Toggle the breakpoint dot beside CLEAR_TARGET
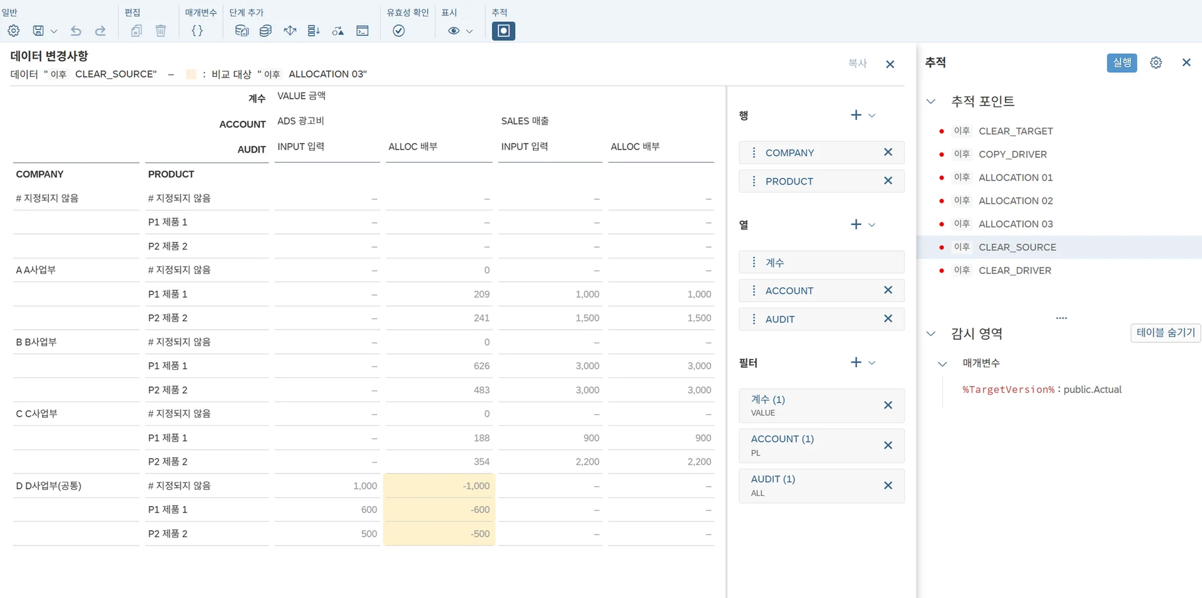1202x598 pixels. click(x=942, y=131)
